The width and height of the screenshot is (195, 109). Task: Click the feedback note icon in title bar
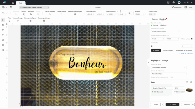coord(168,2)
